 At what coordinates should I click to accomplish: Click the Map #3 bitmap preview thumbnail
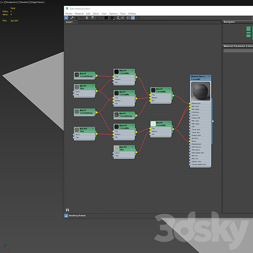[116, 115]
